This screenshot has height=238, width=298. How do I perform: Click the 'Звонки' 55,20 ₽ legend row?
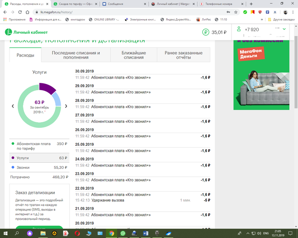click(39, 167)
